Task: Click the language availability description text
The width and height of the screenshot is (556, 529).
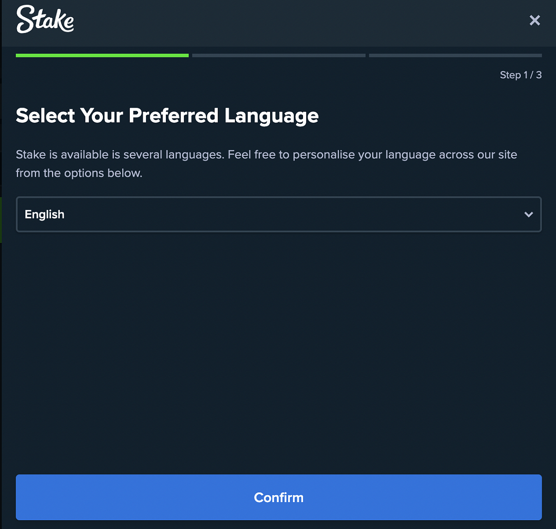Action: click(266, 155)
